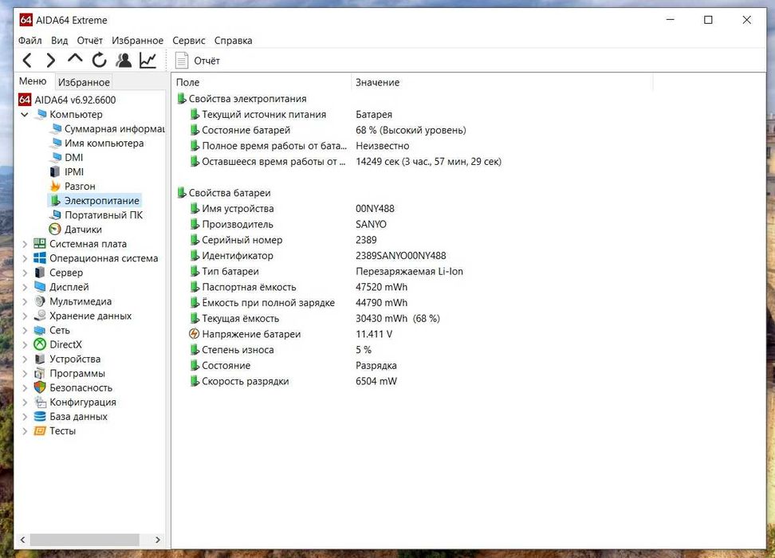Click the Безопасность shield icon
The width and height of the screenshot is (775, 558).
[x=40, y=387]
